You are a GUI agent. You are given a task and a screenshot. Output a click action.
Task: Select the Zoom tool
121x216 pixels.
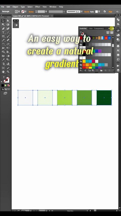(x=8, y=72)
